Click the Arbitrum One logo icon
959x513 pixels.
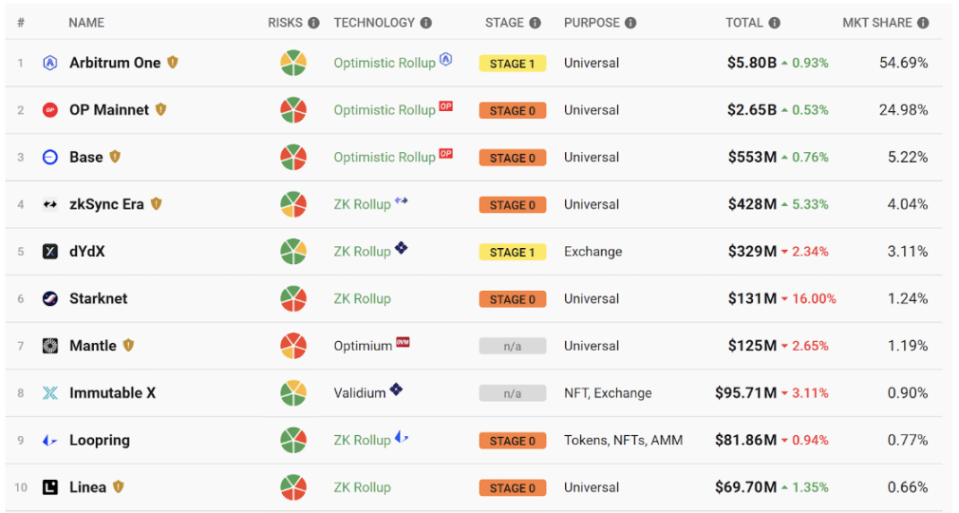tap(50, 64)
